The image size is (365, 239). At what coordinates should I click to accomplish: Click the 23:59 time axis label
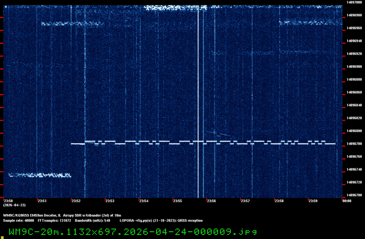tap(313, 201)
